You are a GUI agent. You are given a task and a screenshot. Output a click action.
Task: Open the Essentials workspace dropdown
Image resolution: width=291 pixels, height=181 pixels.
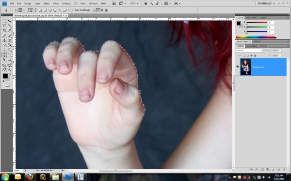point(266,3)
